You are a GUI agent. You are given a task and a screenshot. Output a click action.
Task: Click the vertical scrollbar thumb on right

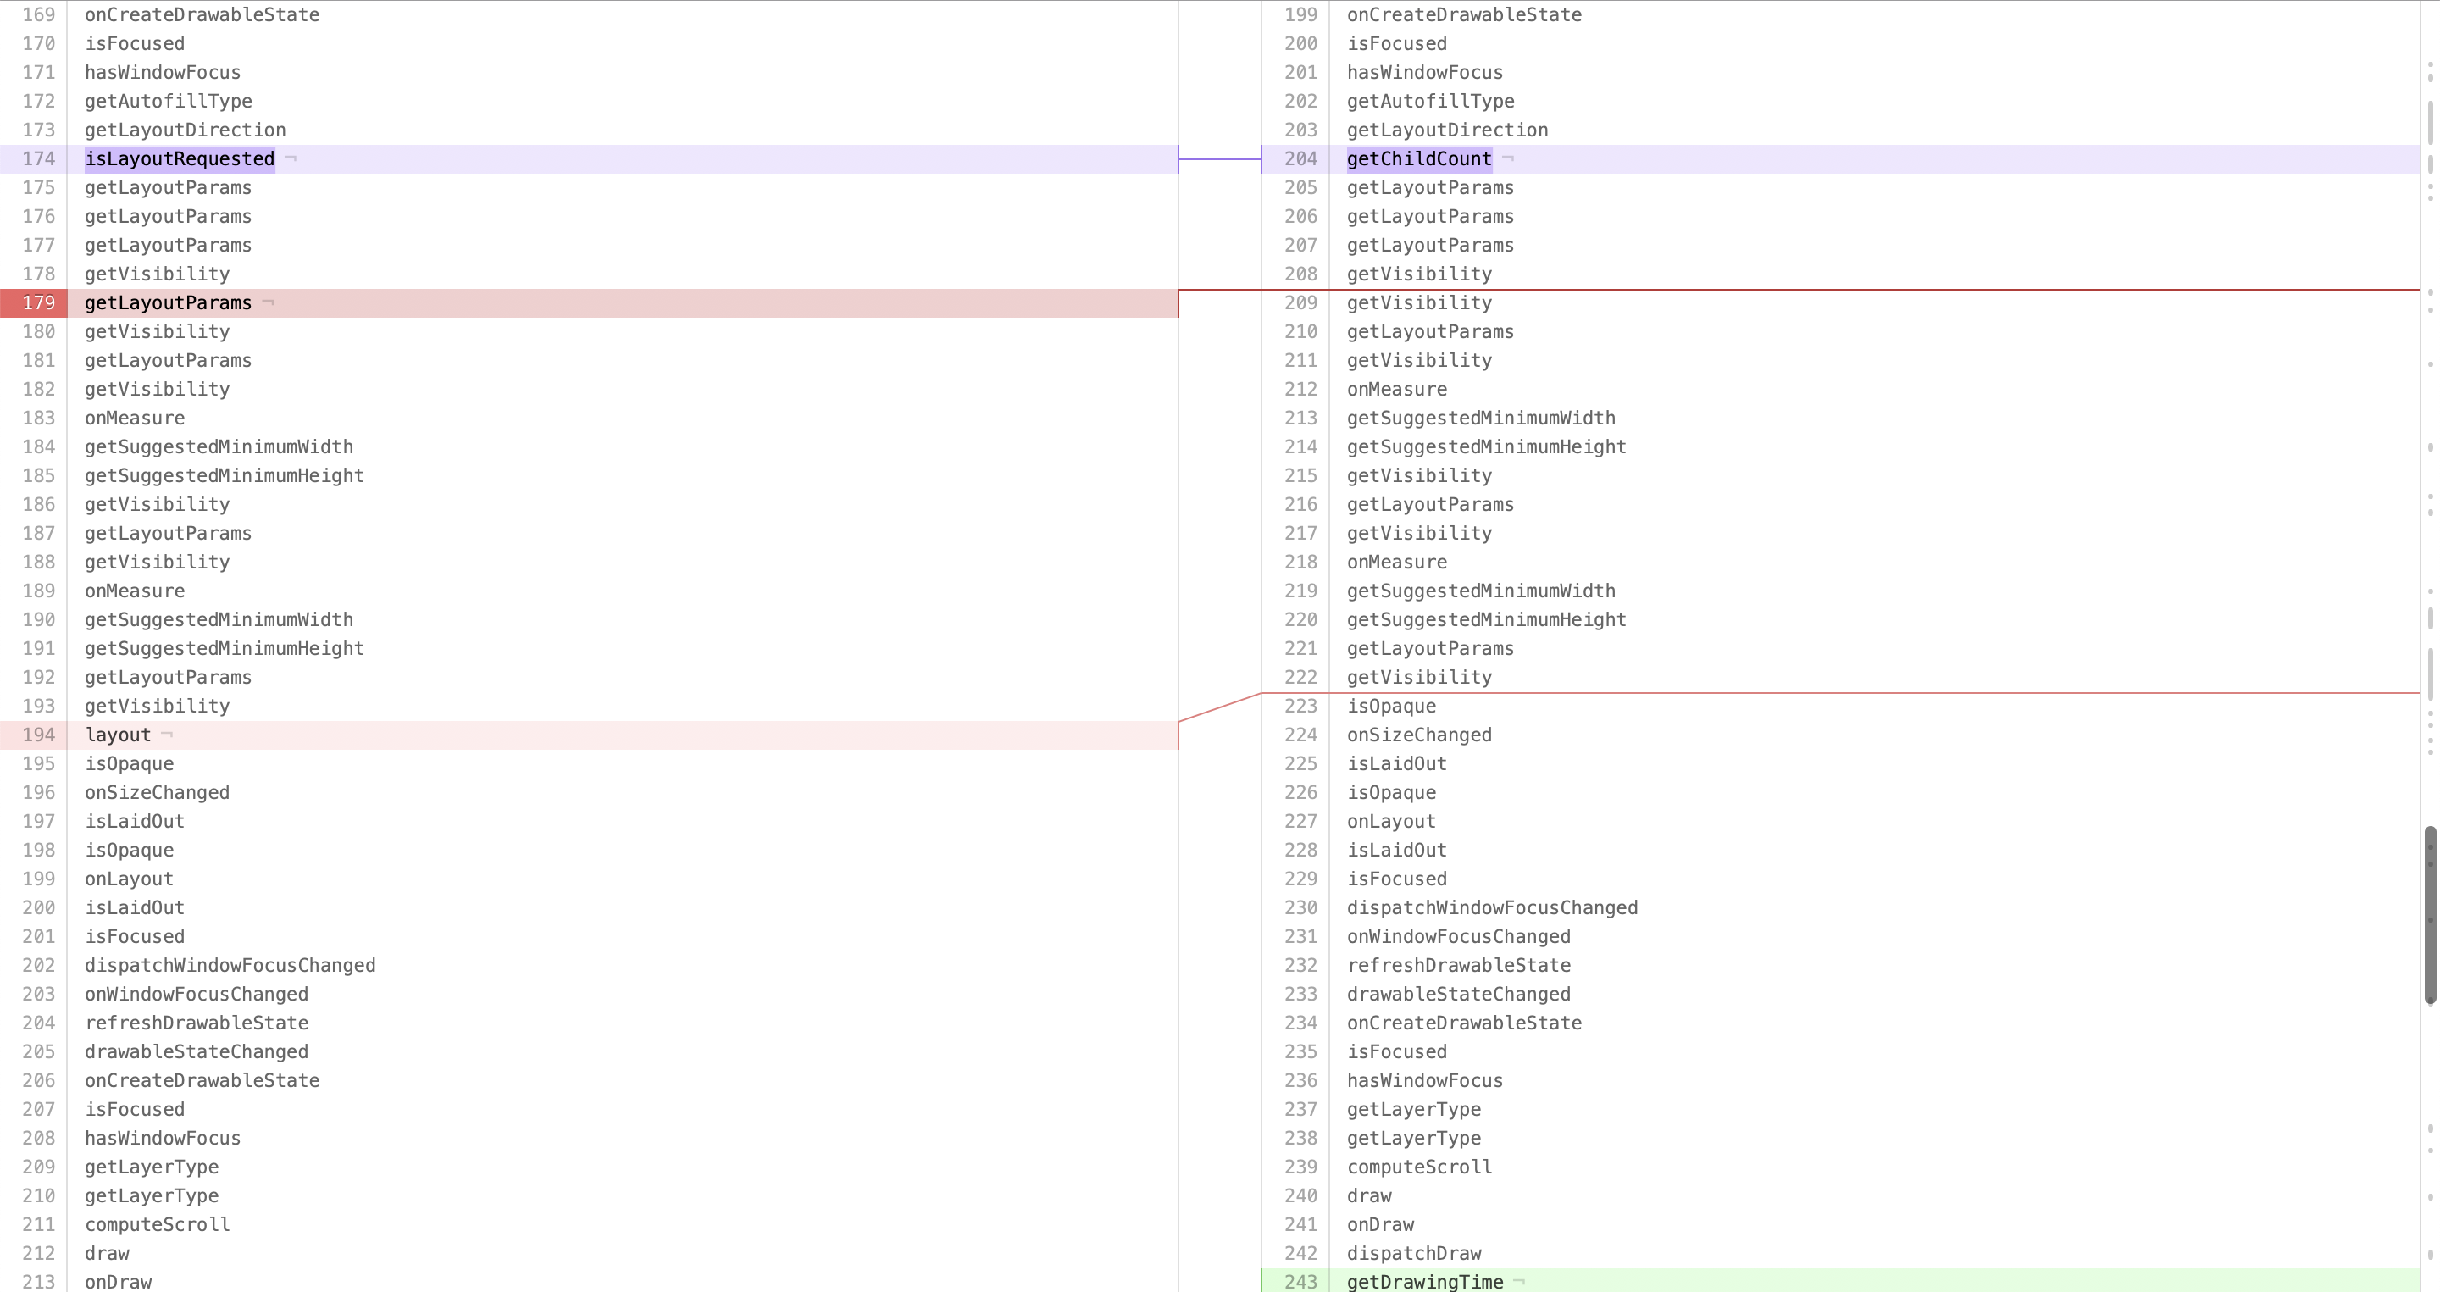click(2430, 914)
